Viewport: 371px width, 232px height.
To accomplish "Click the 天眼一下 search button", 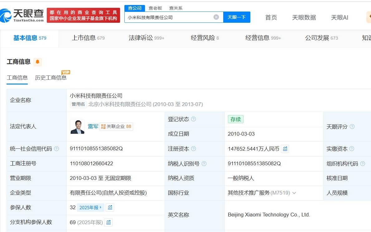I will [237, 17].
